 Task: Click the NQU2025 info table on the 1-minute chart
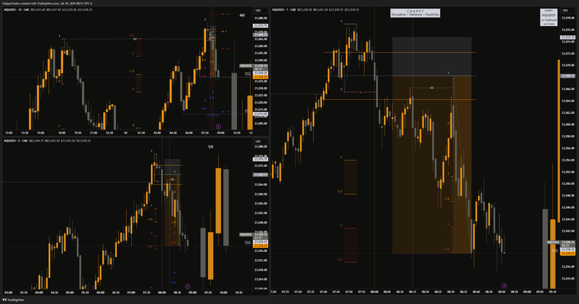tap(549, 17)
